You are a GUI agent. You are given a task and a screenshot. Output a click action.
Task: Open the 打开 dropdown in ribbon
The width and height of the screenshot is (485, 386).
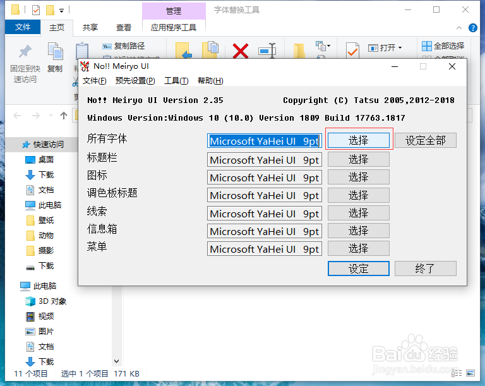coord(385,47)
